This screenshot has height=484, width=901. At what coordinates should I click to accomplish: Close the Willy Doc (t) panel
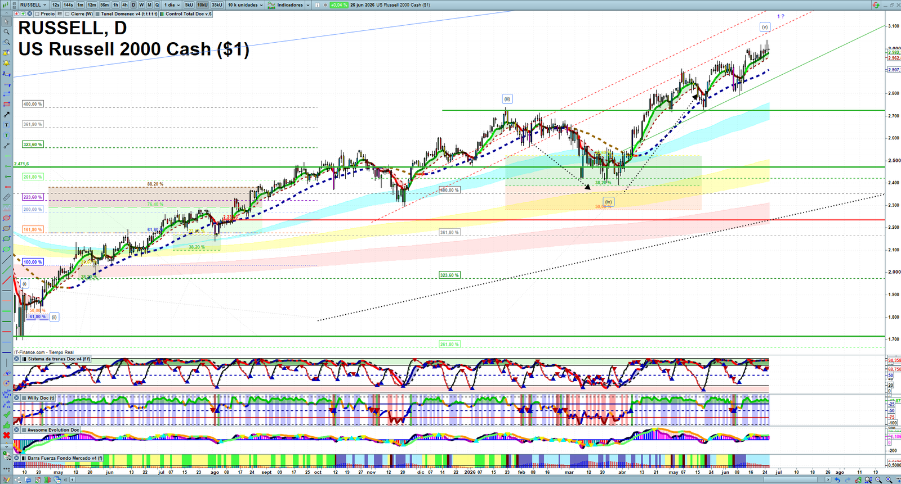coord(17,398)
